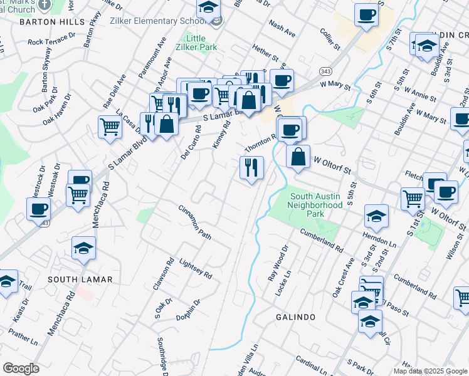The height and width of the screenshot is (376, 469).
Task: Click the shopping bag marker on W Oltorf St
Action: (298, 159)
